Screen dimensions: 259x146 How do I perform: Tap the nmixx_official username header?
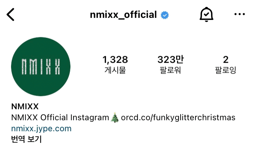(x=123, y=15)
